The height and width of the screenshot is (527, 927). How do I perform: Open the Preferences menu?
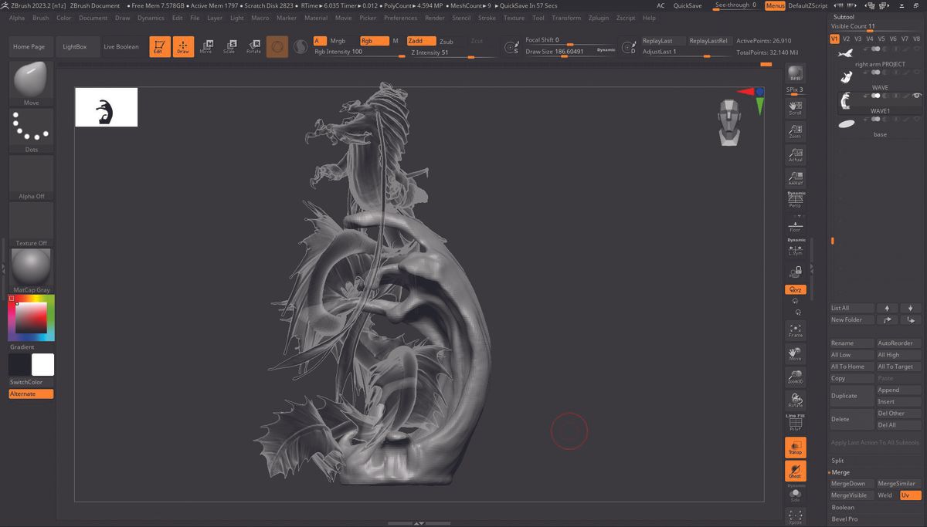400,18
